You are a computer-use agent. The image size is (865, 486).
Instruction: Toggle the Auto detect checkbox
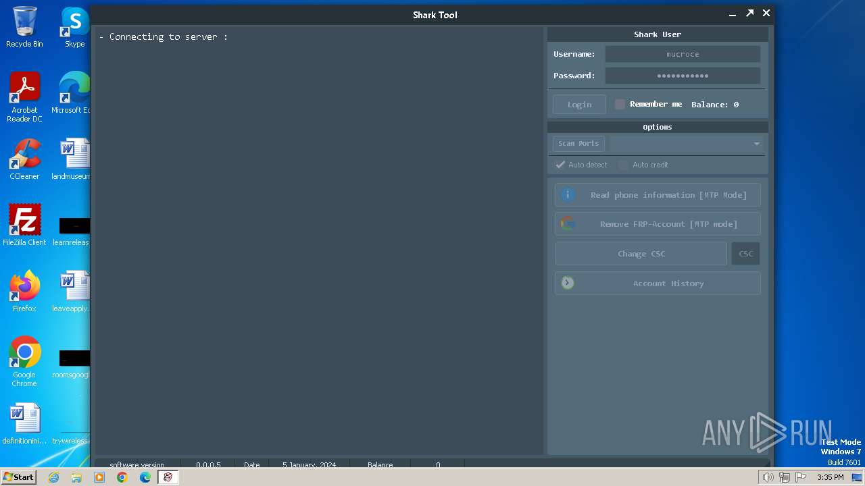[560, 165]
